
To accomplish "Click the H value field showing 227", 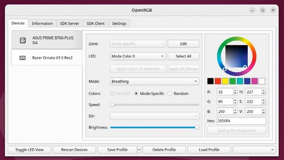I will tap(253, 92).
